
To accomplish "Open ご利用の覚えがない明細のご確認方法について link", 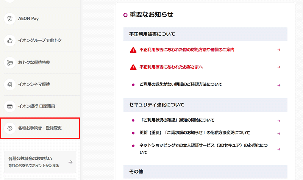I will (x=181, y=85).
